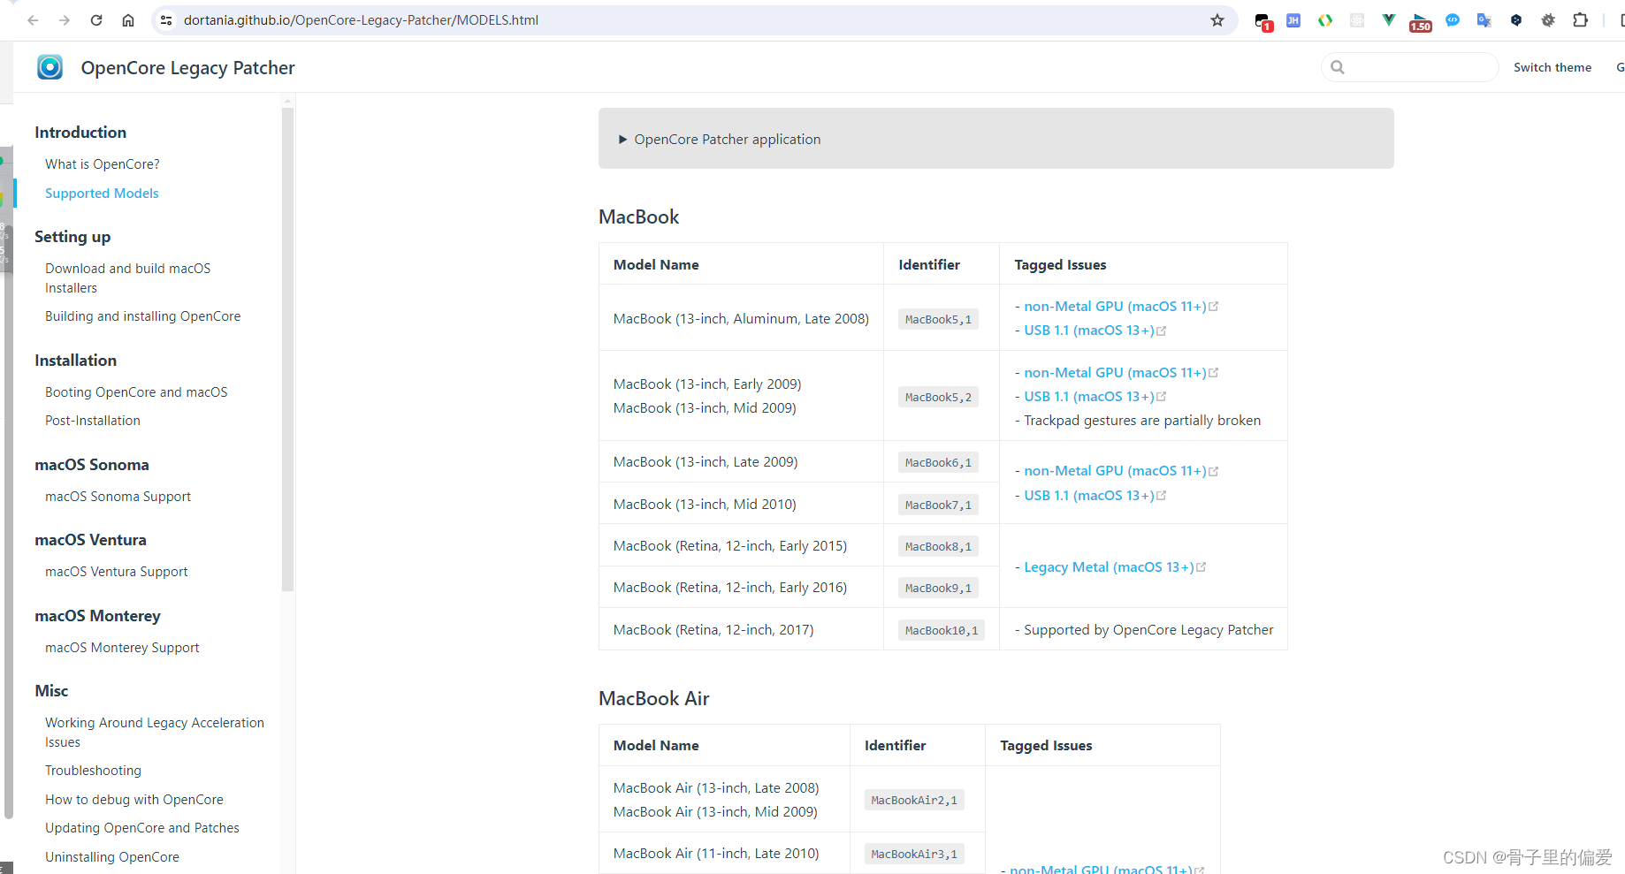Go back using the browser back arrow
The width and height of the screenshot is (1625, 874).
click(x=33, y=20)
